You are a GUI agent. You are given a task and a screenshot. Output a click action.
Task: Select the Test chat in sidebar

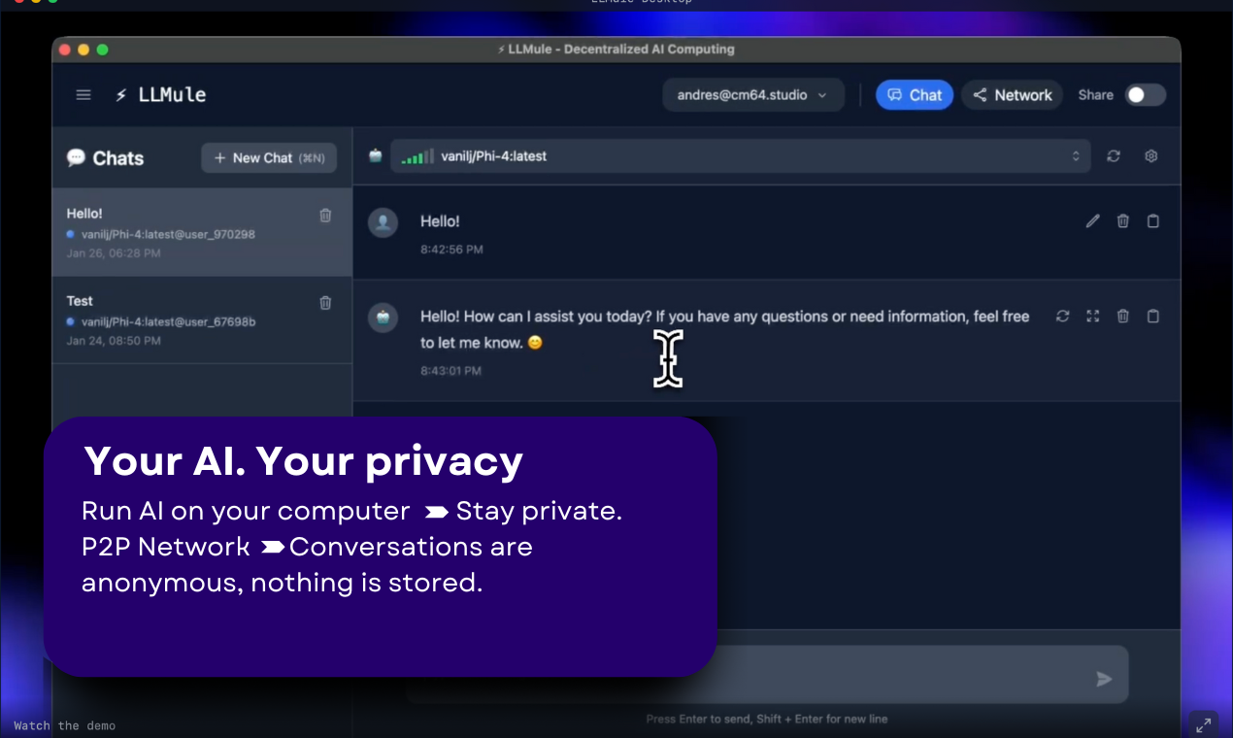tap(202, 319)
